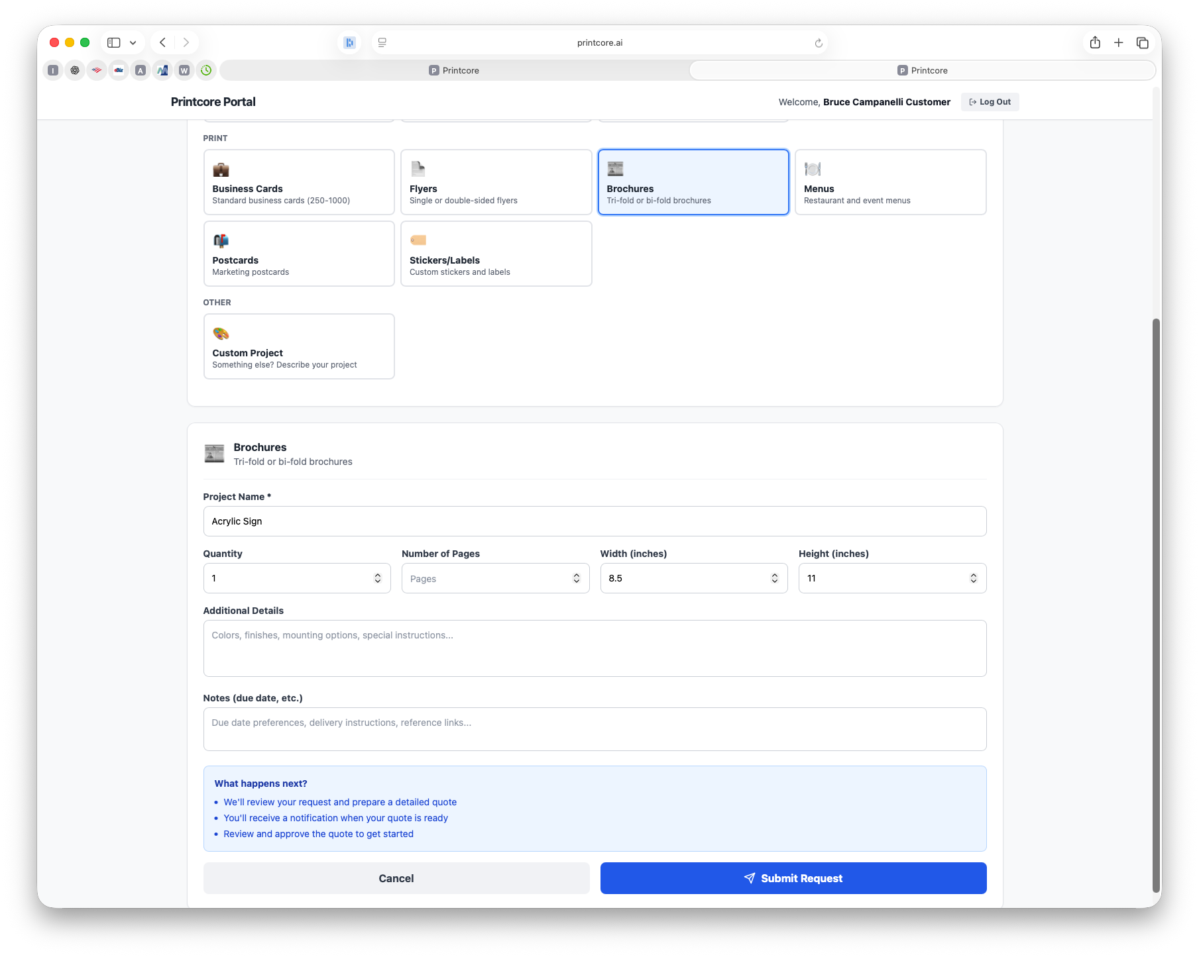This screenshot has height=957, width=1199.
Task: Click the Log Out link
Action: pyautogui.click(x=990, y=101)
